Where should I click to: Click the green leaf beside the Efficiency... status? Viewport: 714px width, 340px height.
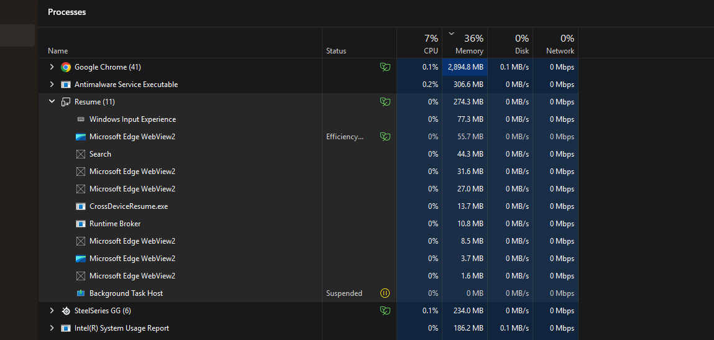(385, 137)
